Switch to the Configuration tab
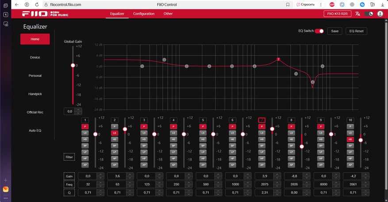Screen dimensions: 388x202 click(144, 14)
